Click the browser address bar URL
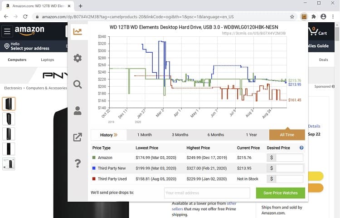The image size is (340, 218). (138, 17)
